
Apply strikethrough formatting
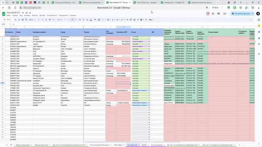(x=87, y=20)
